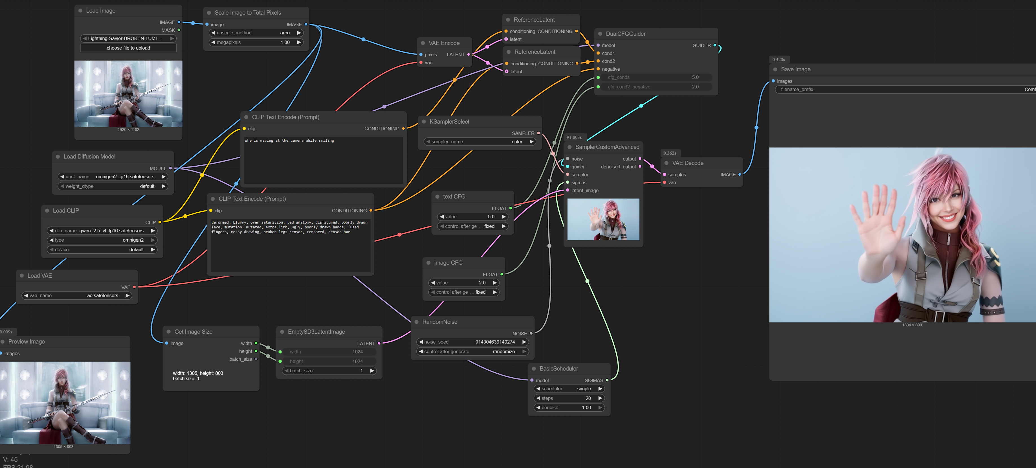Collapse the VAE Decode node via its title dot
The height and width of the screenshot is (468, 1036).
[x=667, y=163]
